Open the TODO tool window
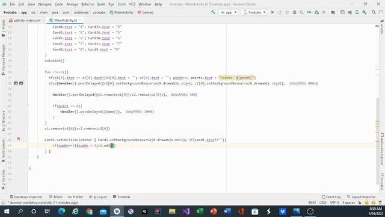The height and width of the screenshot is (217, 385). [x=56, y=197]
